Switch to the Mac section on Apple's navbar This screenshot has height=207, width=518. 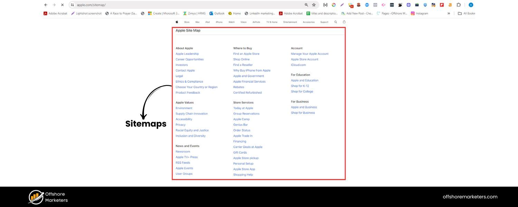197,22
